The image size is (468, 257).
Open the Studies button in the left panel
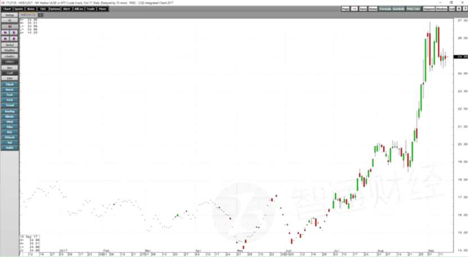point(10,50)
